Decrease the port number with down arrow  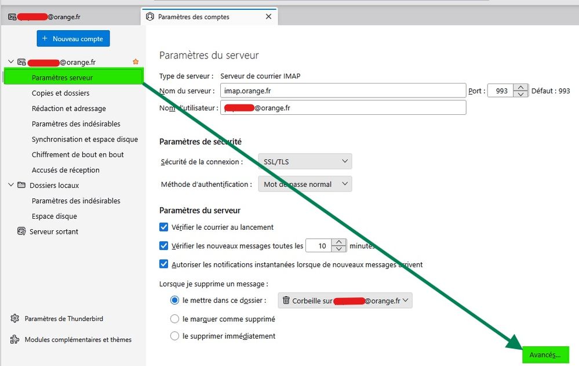pyautogui.click(x=520, y=94)
